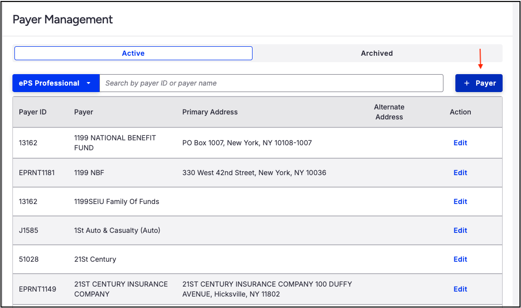The width and height of the screenshot is (521, 308).
Task: Click the Payer column header
Action: (84, 112)
